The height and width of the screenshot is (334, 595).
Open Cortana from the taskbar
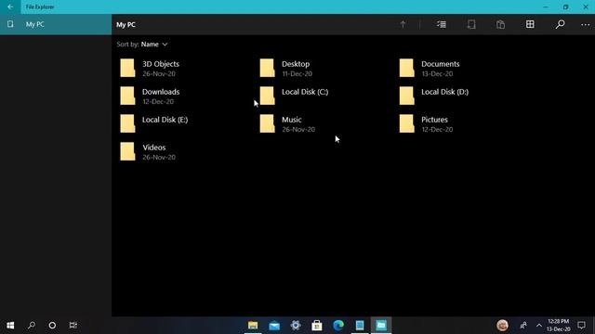pos(52,326)
